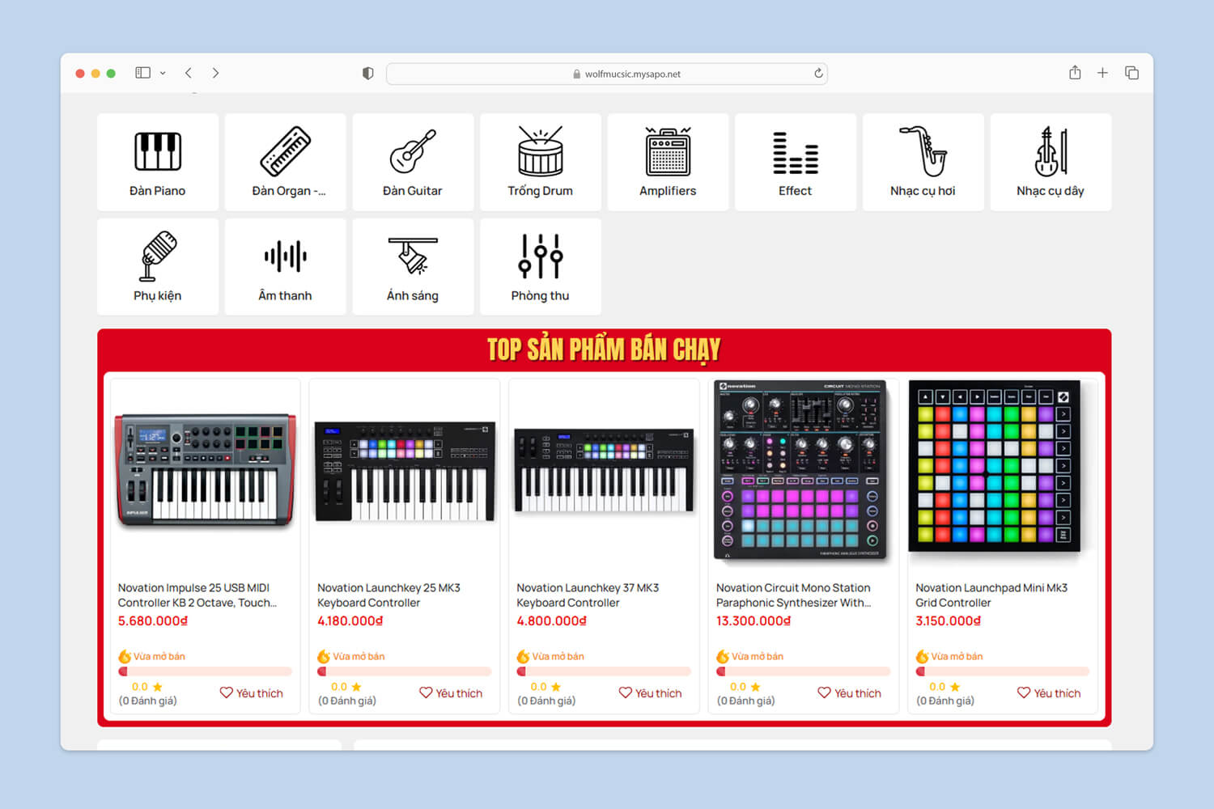
Task: Select the Nhạc cụ hơi saxophone icon
Action: (923, 150)
